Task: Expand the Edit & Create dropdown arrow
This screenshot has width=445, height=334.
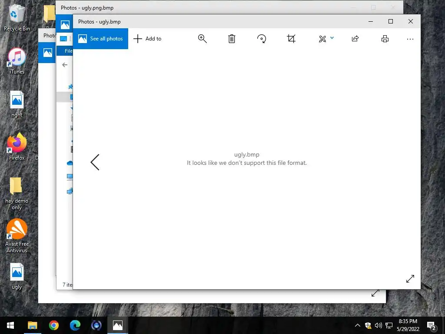Action: pos(332,38)
